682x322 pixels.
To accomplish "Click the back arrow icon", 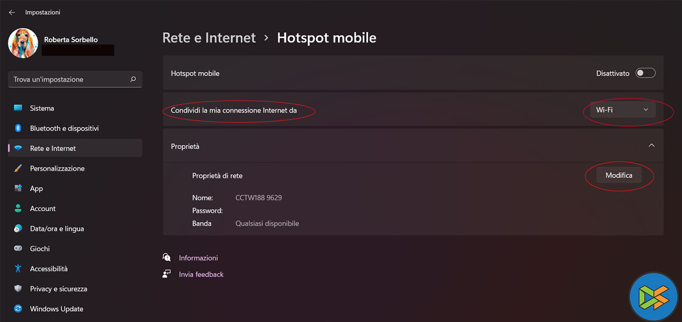I will (x=12, y=12).
